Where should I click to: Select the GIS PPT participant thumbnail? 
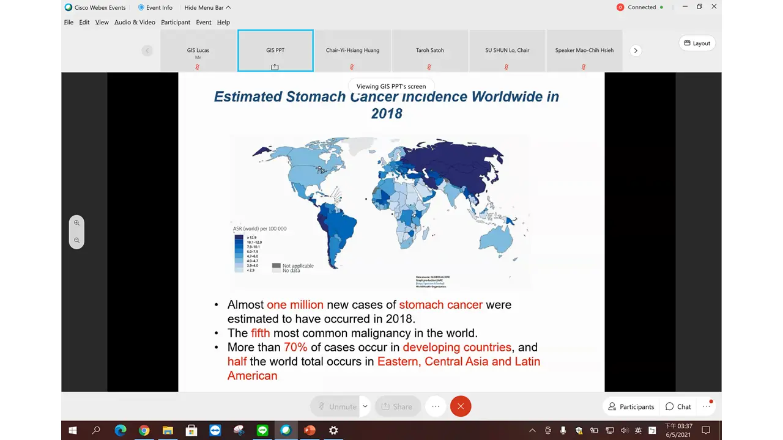point(275,51)
